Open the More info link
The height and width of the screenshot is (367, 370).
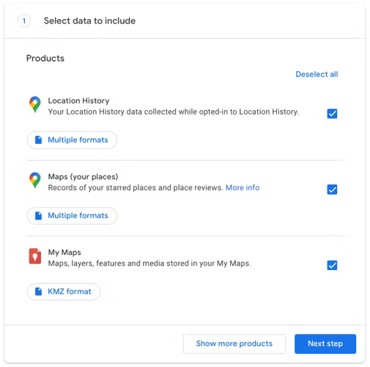(x=243, y=188)
